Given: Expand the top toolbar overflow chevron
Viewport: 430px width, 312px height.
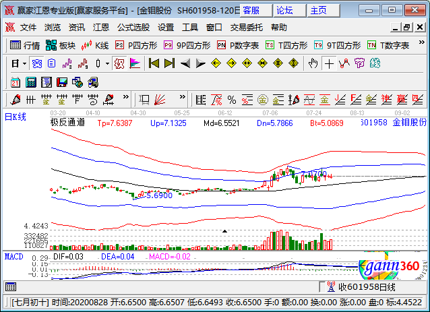Looking at the screenshot, I should click(421, 42).
